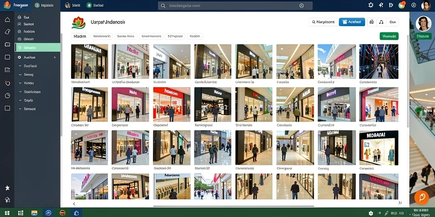Open the orange chat bubble button
This screenshot has height=217, width=435.
coord(421,198)
